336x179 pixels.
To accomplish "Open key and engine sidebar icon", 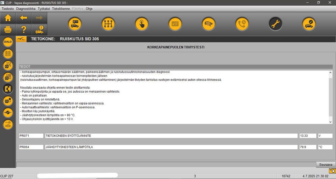I will tap(8, 124).
